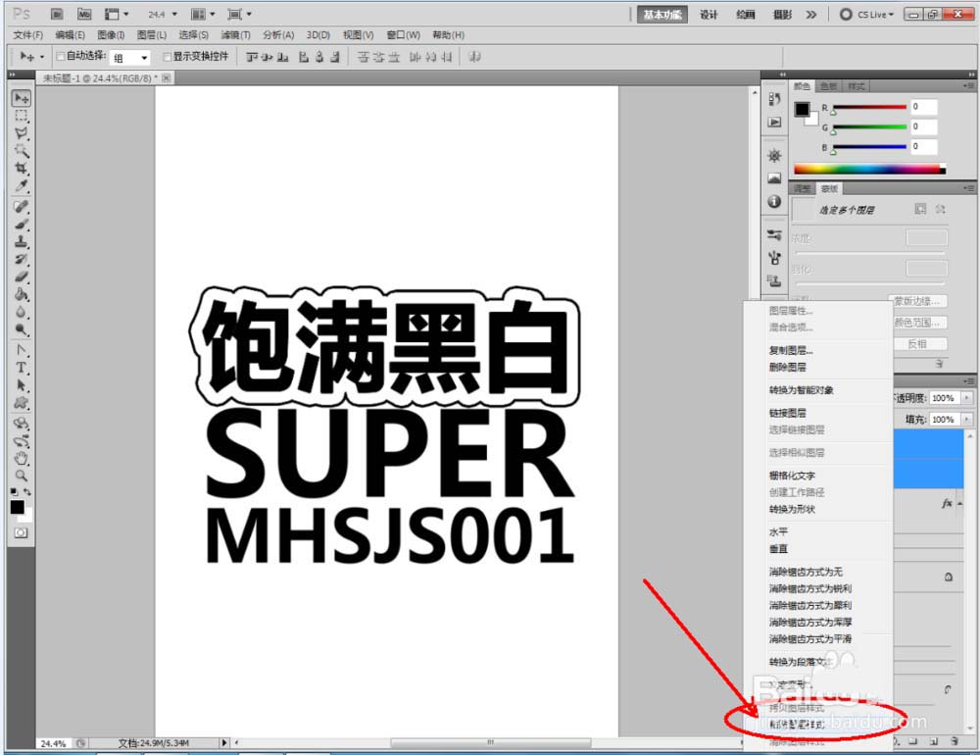Switch to the 样式 panel tab
The image size is (980, 755).
coord(855,86)
